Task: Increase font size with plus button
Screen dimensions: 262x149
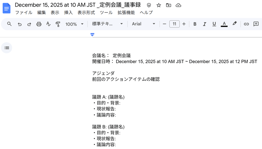Action: click(184, 24)
